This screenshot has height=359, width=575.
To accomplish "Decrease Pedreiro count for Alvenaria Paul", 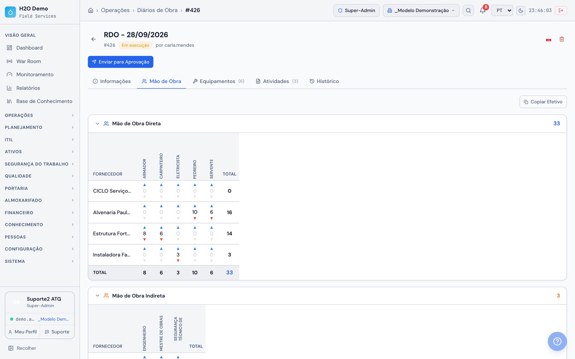I will coord(195,218).
